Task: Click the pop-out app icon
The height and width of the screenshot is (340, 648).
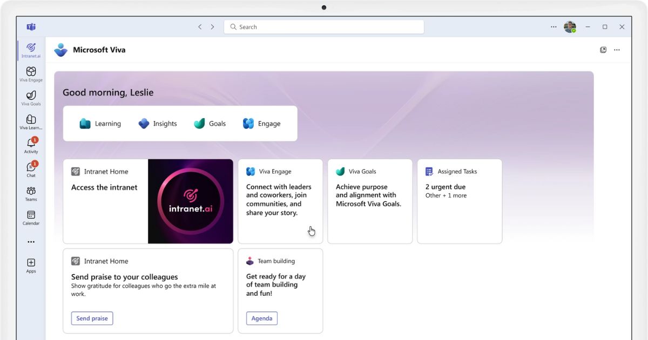Action: [603, 50]
